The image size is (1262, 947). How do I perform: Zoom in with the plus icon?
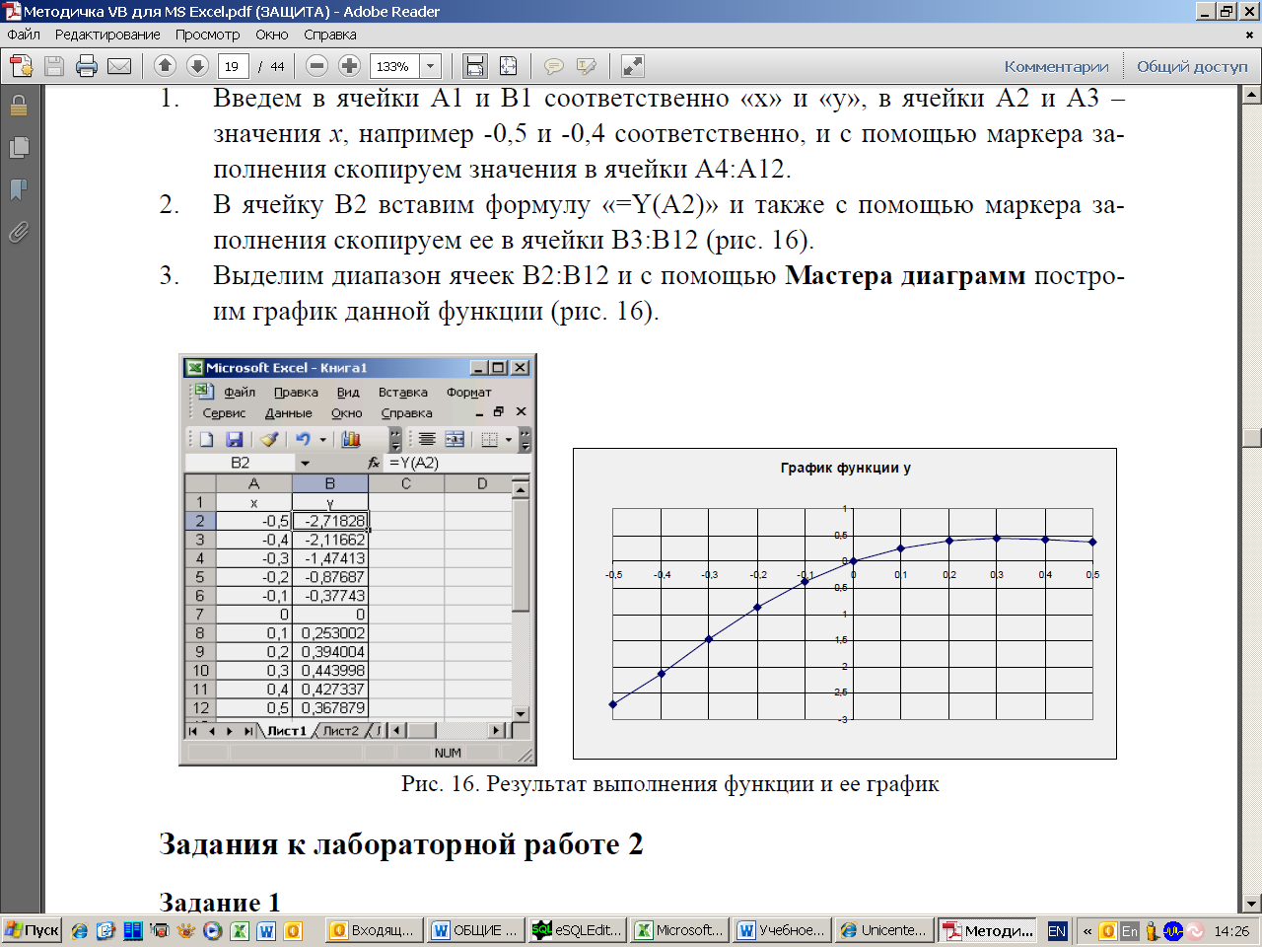[x=349, y=66]
